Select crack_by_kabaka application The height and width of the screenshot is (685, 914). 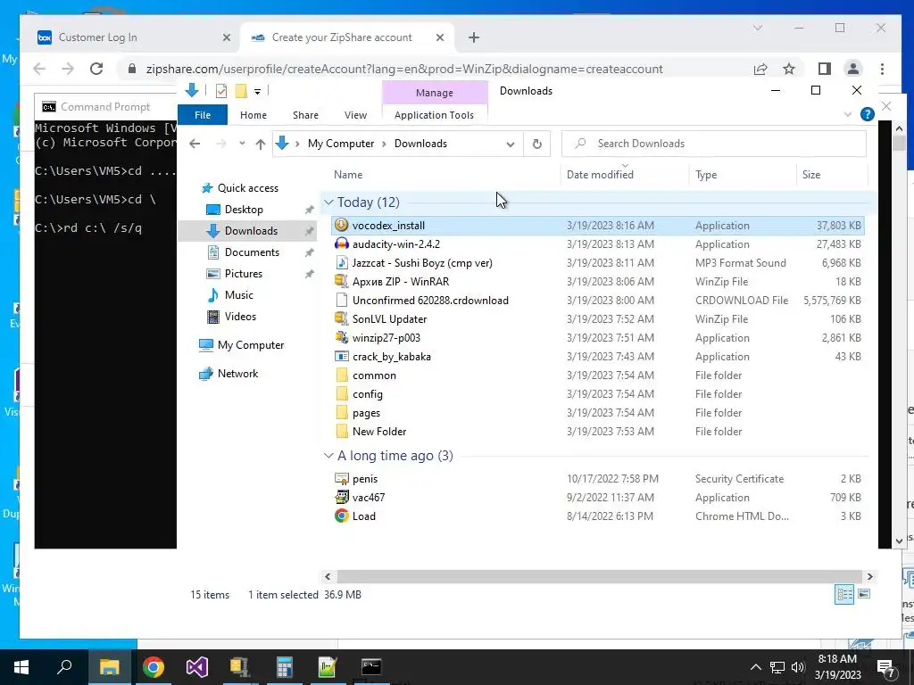[392, 357]
